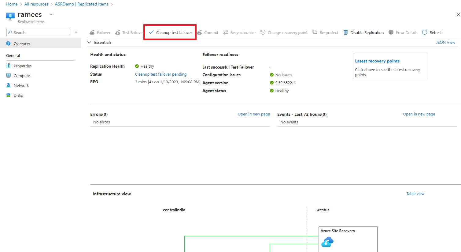Open Errors in new page link
This screenshot has height=252, width=461.
click(254, 114)
